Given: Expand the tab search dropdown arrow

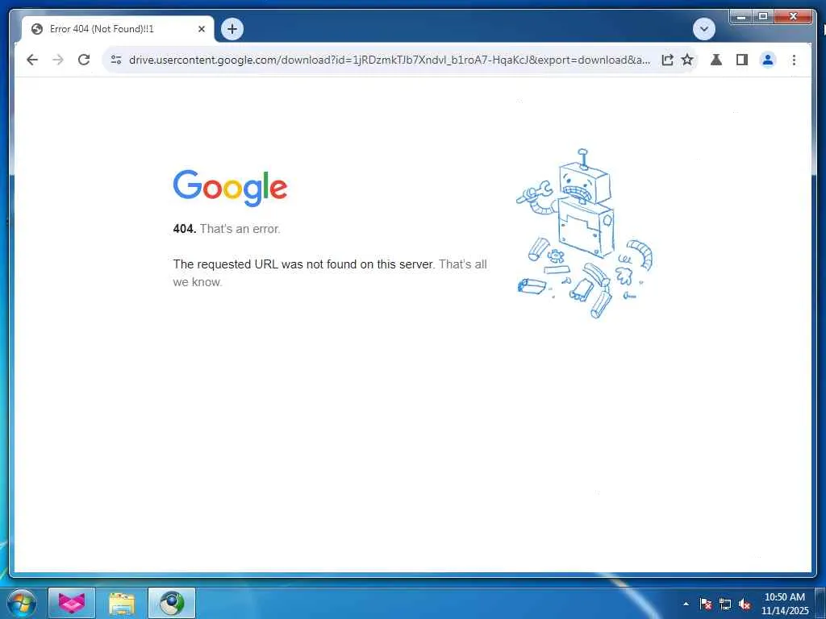Looking at the screenshot, I should (703, 29).
